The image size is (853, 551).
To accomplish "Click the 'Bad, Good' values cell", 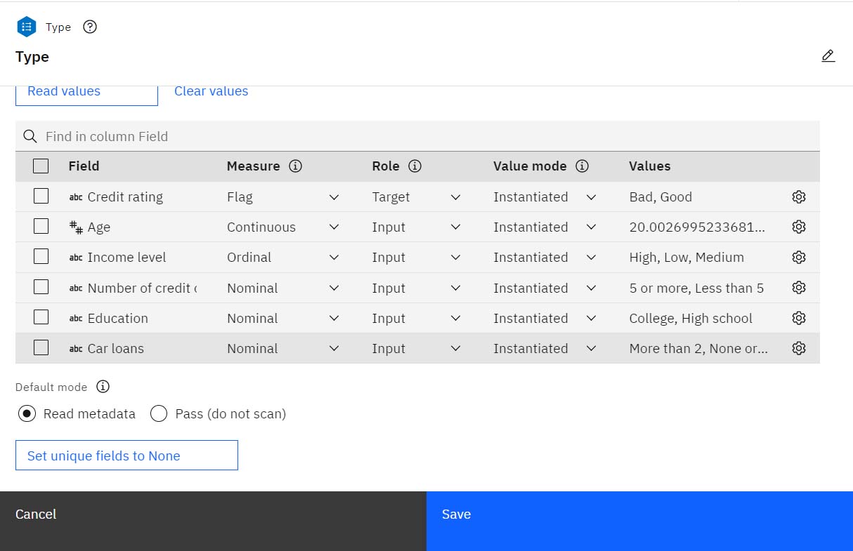I will point(660,197).
